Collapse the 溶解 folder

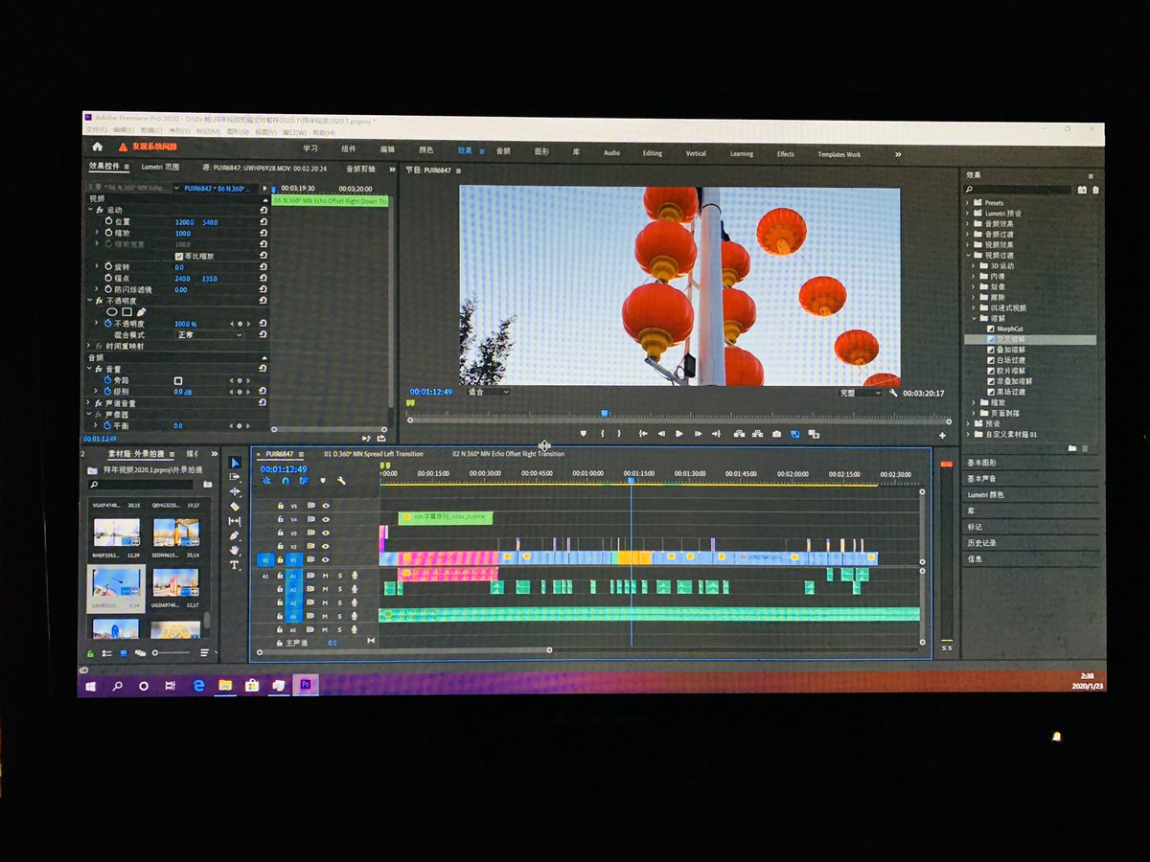click(x=974, y=318)
